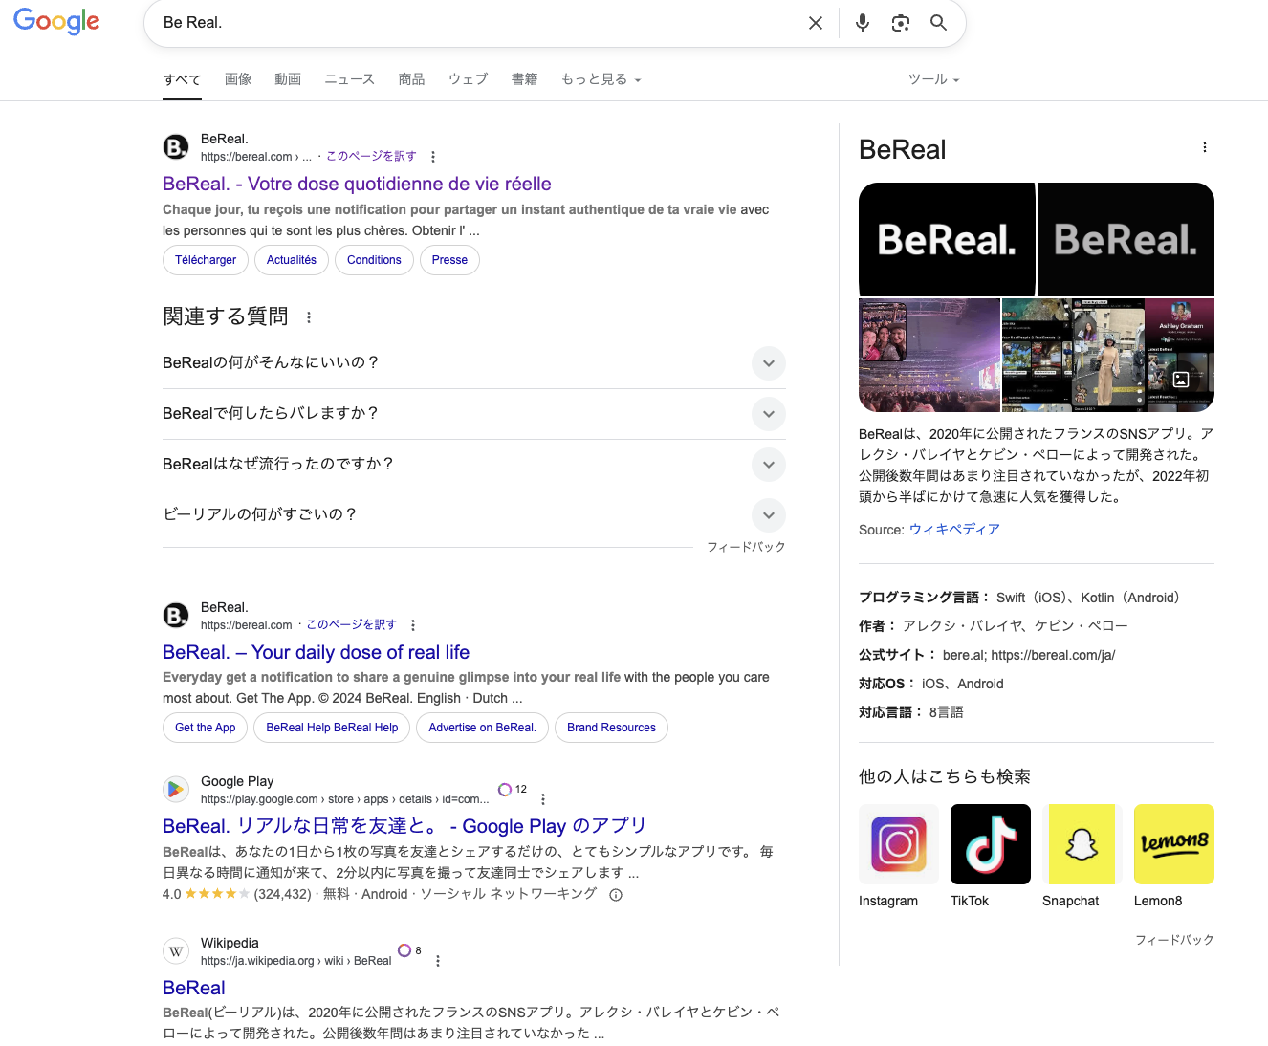Click Advertise on BeReal. chip
The width and height of the screenshot is (1268, 1046).
483,728
